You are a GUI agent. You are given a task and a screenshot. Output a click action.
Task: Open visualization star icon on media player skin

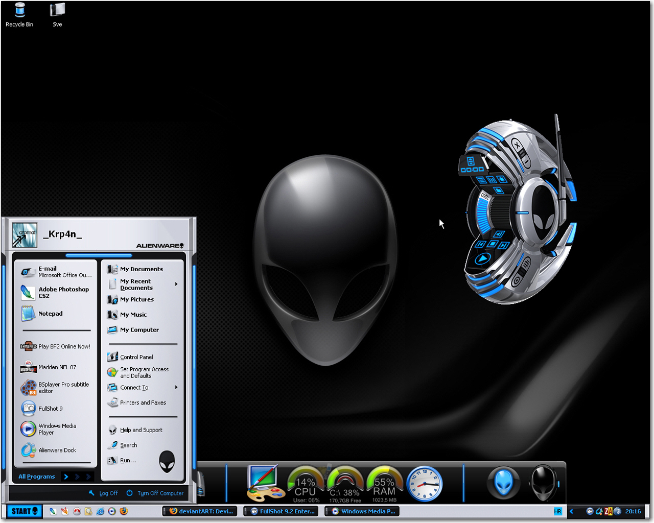502,179
